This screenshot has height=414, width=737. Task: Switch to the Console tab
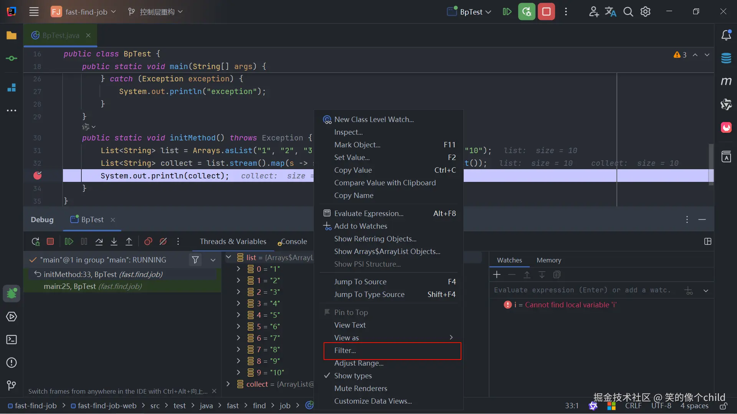click(293, 241)
